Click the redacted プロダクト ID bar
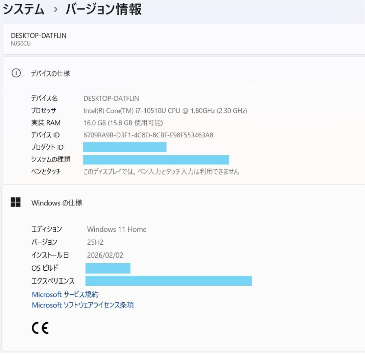 coord(125,147)
